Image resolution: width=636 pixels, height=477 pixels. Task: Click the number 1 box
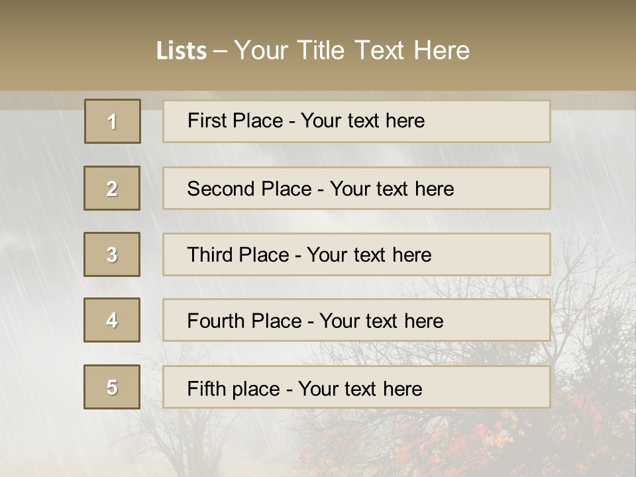point(113,121)
